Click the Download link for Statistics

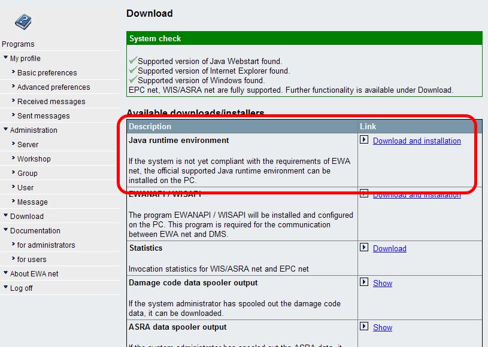pyautogui.click(x=390, y=248)
